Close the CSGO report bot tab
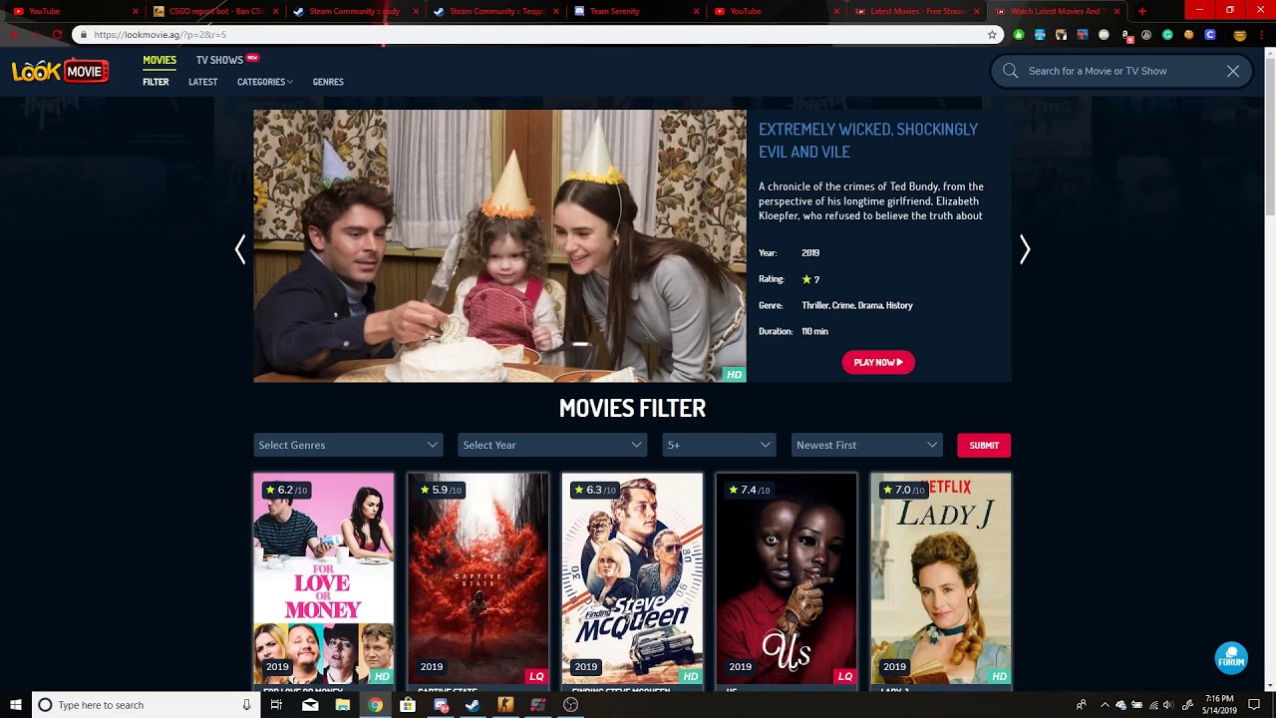This screenshot has width=1276, height=718. pos(275,11)
